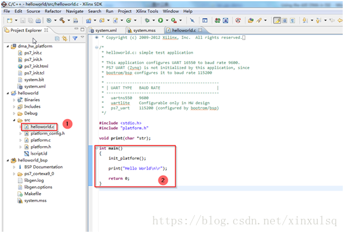Click the Next Annotation arrow icon
This screenshot has height=233, width=344.
click(x=305, y=20)
